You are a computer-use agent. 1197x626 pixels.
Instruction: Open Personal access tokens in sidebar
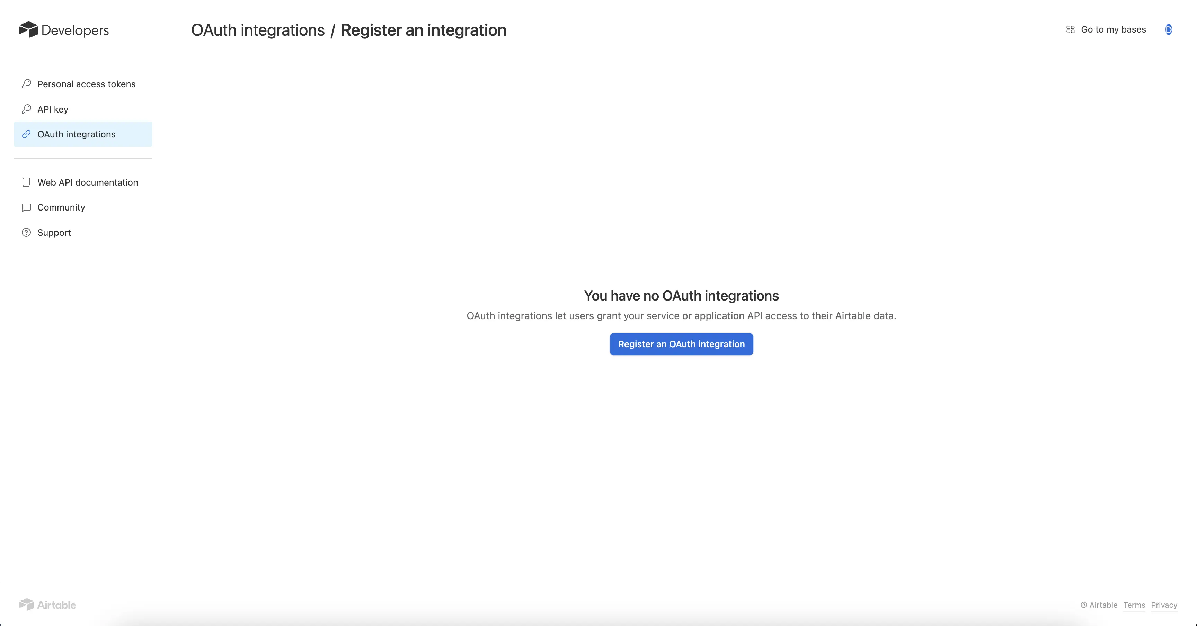tap(83, 84)
